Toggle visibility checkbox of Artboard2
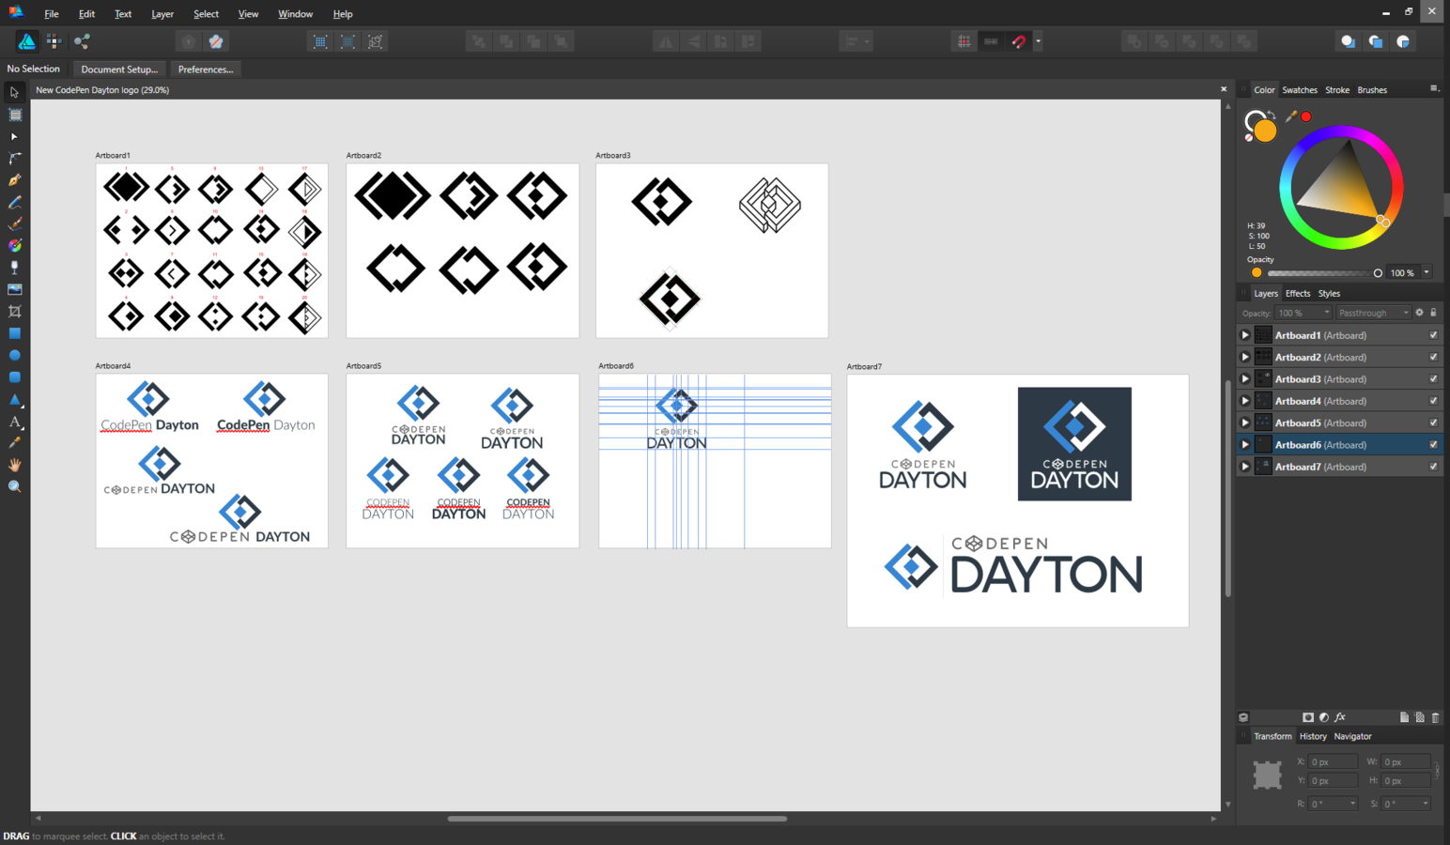 click(1433, 357)
